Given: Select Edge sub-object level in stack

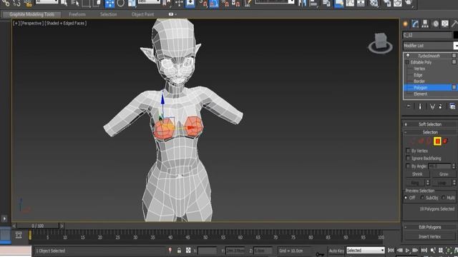Looking at the screenshot, I should tap(418, 75).
